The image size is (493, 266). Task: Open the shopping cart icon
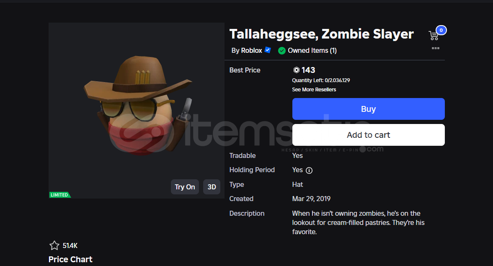tap(433, 36)
